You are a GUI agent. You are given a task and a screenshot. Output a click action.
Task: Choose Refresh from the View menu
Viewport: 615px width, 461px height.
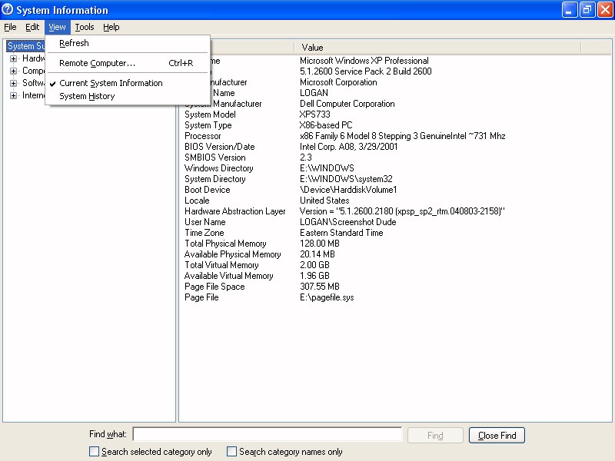tap(128, 43)
